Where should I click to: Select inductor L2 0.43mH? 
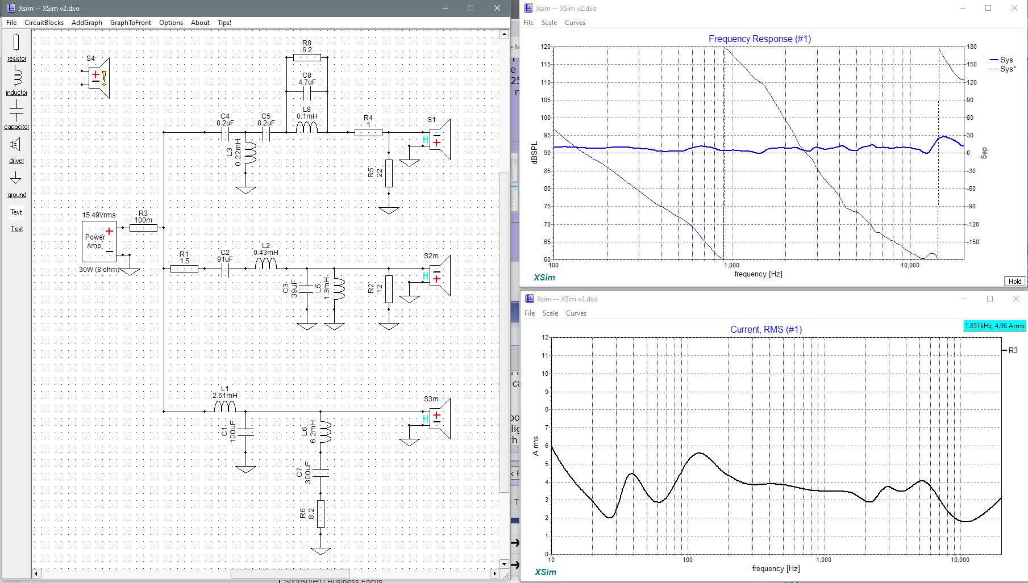point(266,263)
